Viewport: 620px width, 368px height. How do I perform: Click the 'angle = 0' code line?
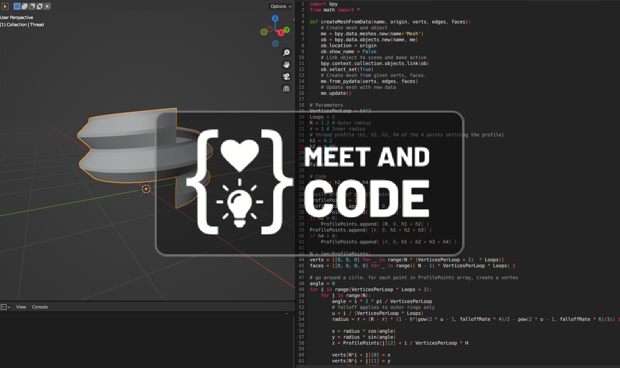[x=322, y=284]
